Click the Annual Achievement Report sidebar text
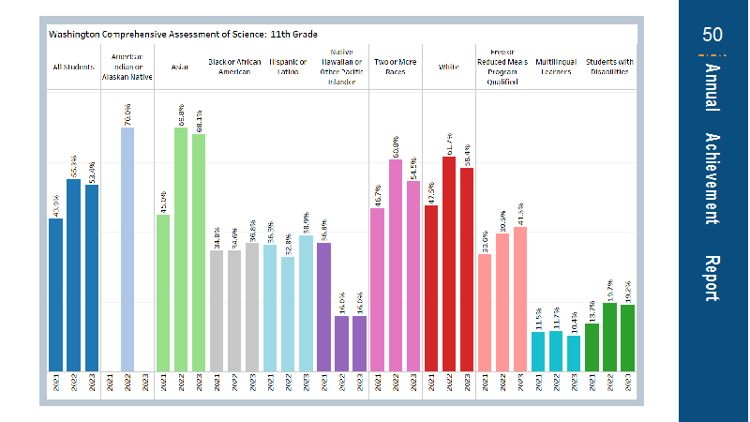The image size is (750, 422). tap(712, 182)
